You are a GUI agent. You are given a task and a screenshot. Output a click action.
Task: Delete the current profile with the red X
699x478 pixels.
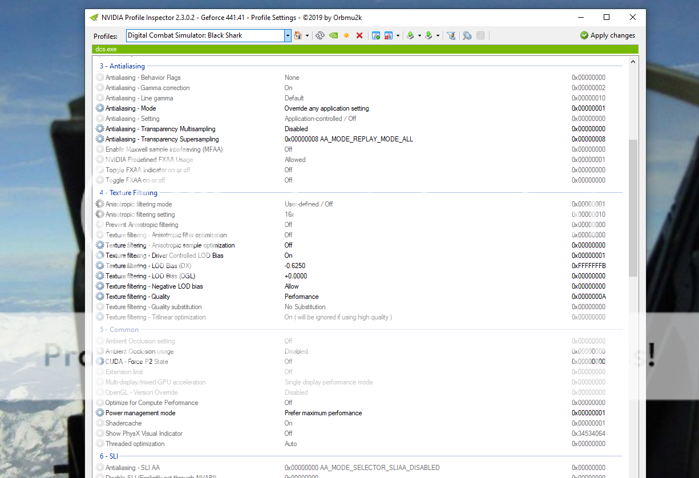359,35
